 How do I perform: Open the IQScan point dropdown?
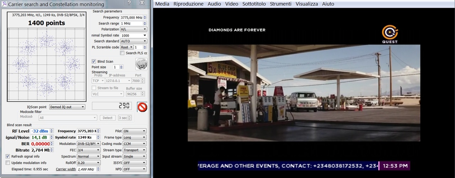click(x=67, y=107)
